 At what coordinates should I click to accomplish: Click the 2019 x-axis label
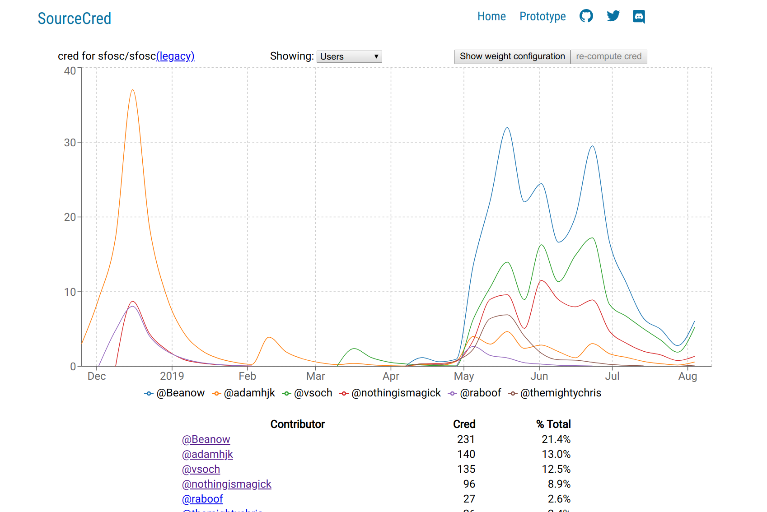tap(172, 376)
